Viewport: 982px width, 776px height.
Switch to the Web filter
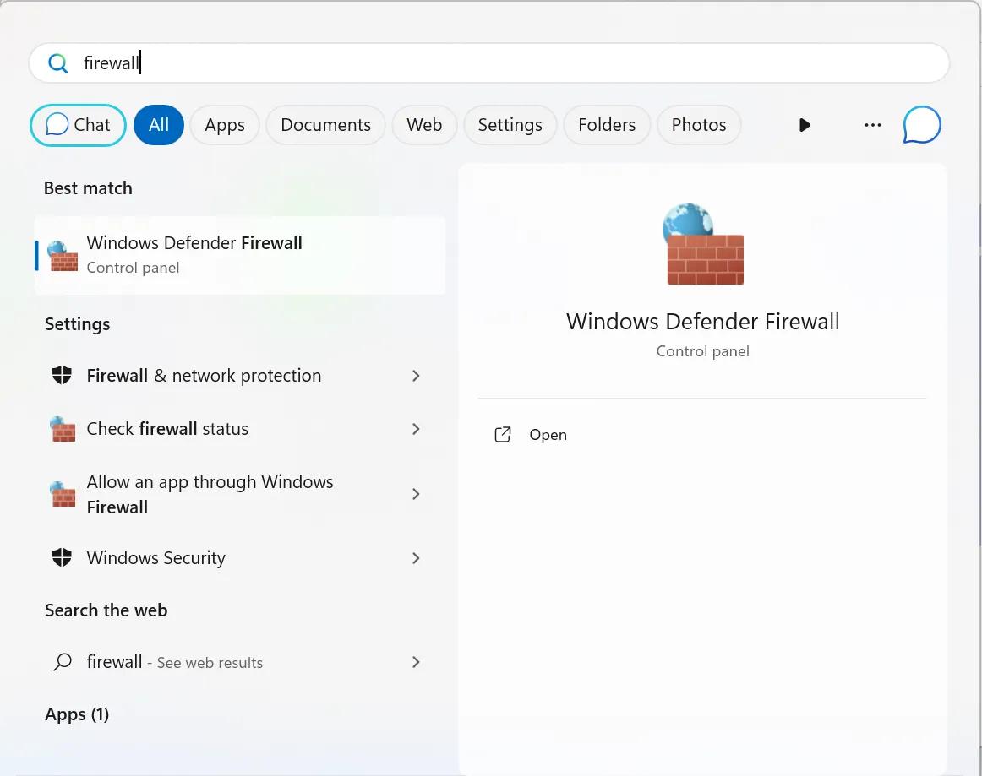click(x=424, y=125)
